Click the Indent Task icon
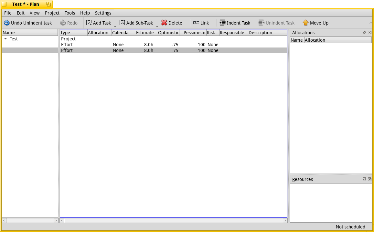Screen dimensions: 374x232 [x=222, y=23]
